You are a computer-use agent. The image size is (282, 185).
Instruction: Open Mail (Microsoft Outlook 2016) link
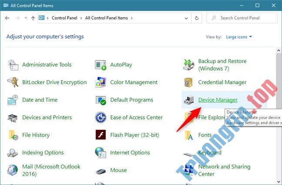(51, 170)
